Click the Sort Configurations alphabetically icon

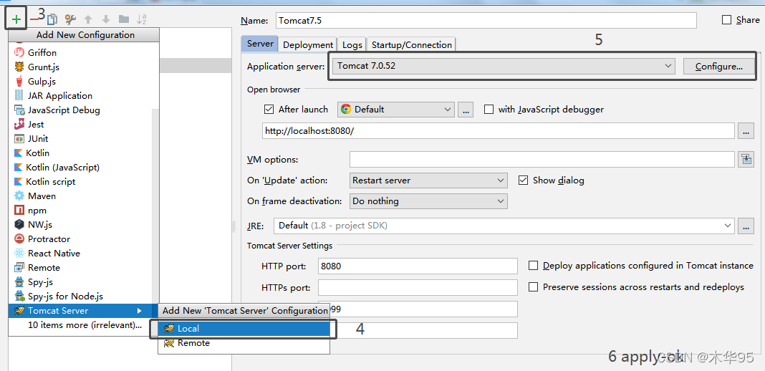[142, 19]
